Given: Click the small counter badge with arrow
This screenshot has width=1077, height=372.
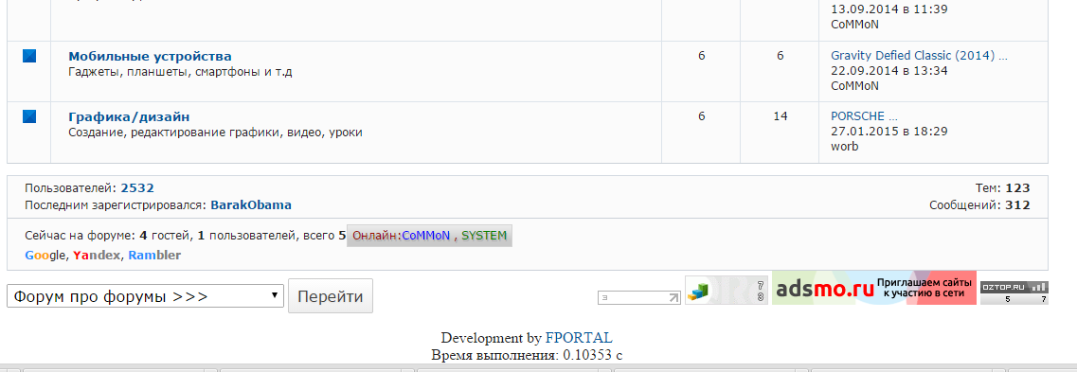Looking at the screenshot, I should click(x=639, y=297).
